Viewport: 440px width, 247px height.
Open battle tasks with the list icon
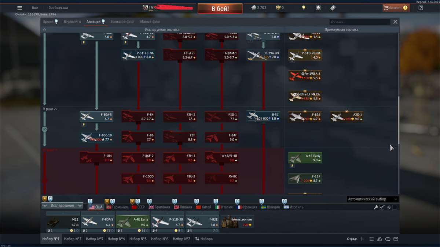(372, 239)
